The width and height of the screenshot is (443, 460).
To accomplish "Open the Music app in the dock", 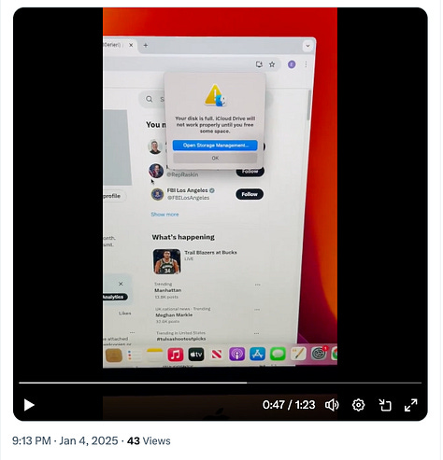I will 176,355.
